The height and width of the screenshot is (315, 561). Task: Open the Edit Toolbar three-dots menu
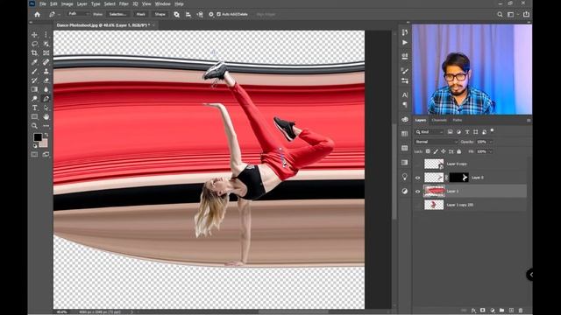[x=46, y=126]
